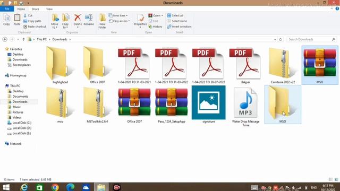
Task: Select Water Drop Message Tone MP3
Action: 245,106
